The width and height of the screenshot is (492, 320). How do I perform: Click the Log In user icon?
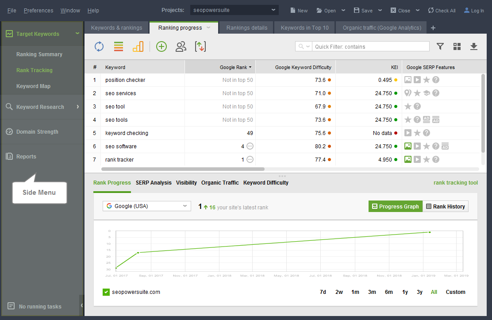467,10
